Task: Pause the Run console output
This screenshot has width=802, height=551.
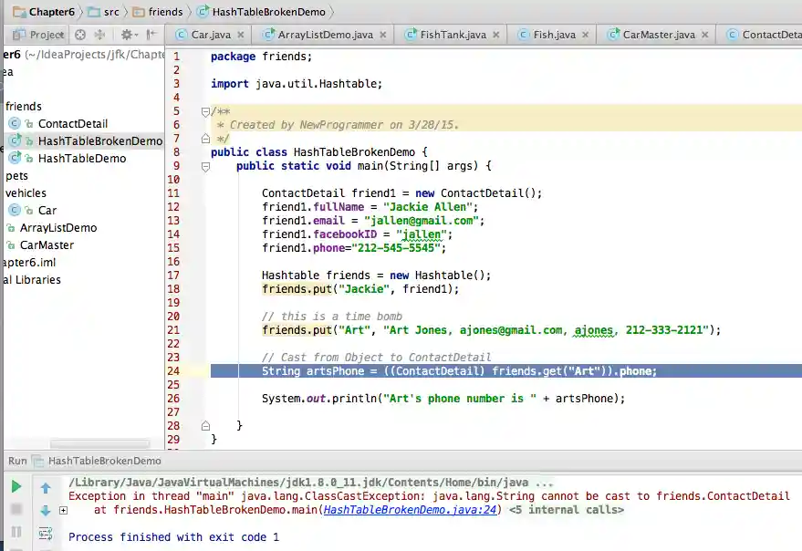Action: coord(16,532)
